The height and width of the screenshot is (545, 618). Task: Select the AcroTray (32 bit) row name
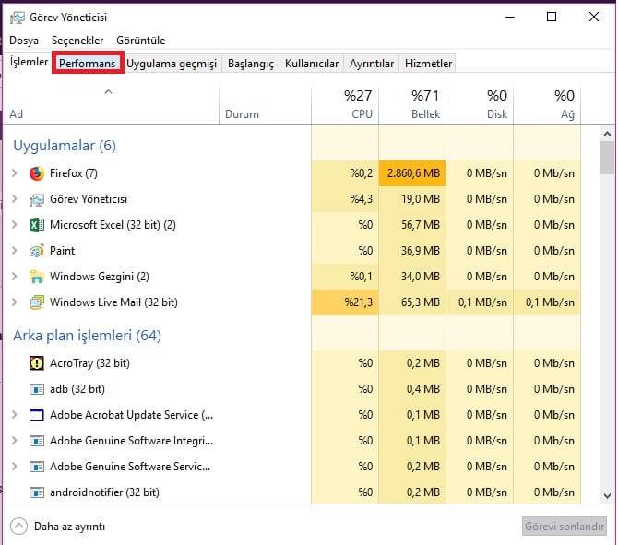click(x=89, y=363)
